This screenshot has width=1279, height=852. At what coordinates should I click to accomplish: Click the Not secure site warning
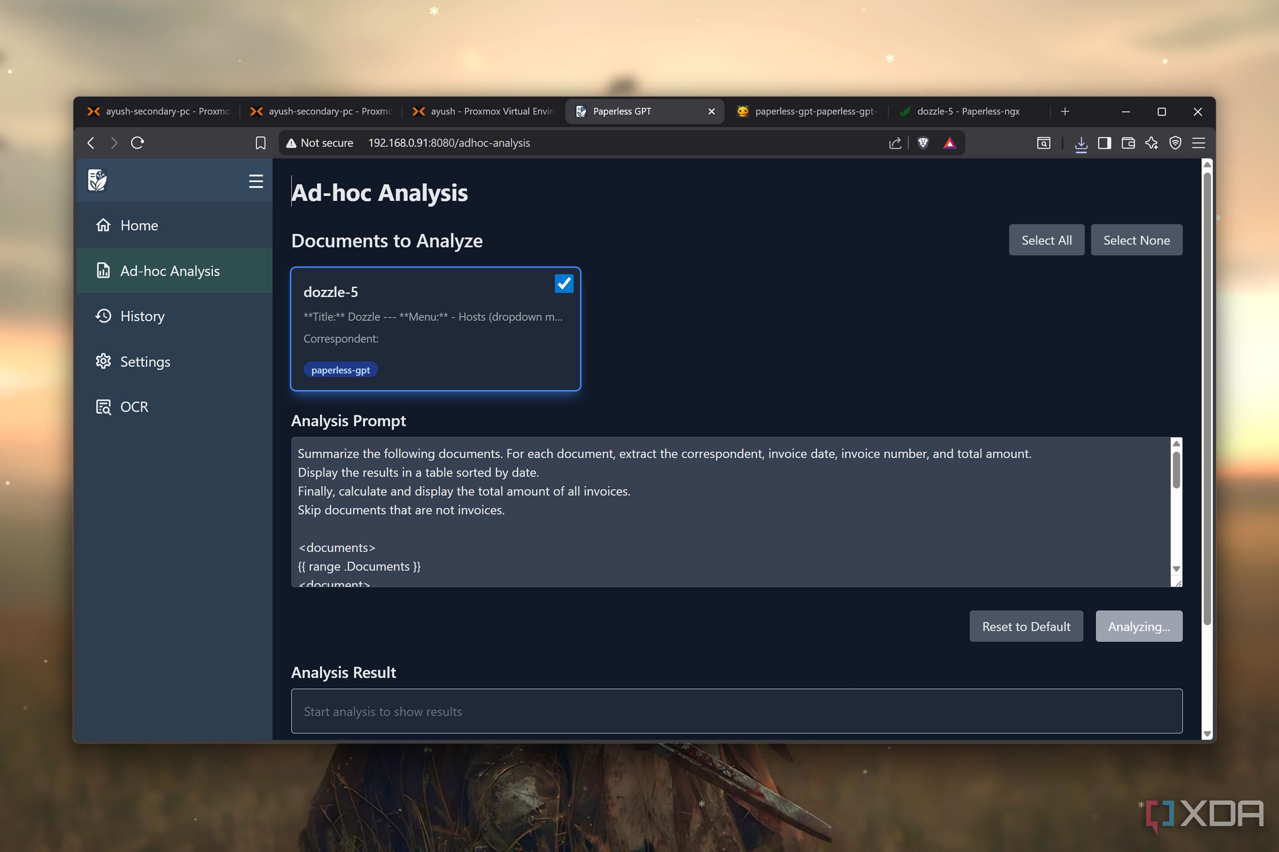[x=320, y=143]
